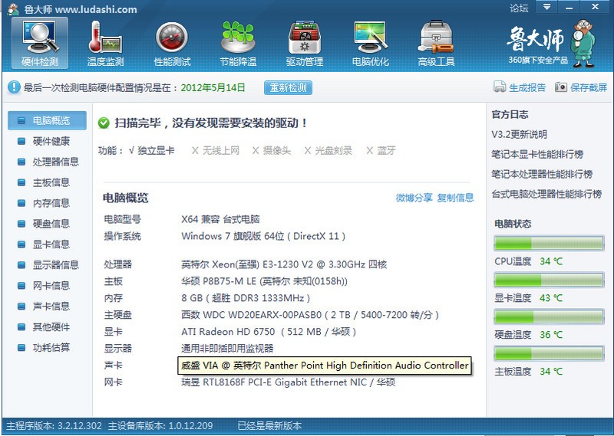Click 重新检测 rescan button
Screen dimensions: 614x436
point(289,87)
